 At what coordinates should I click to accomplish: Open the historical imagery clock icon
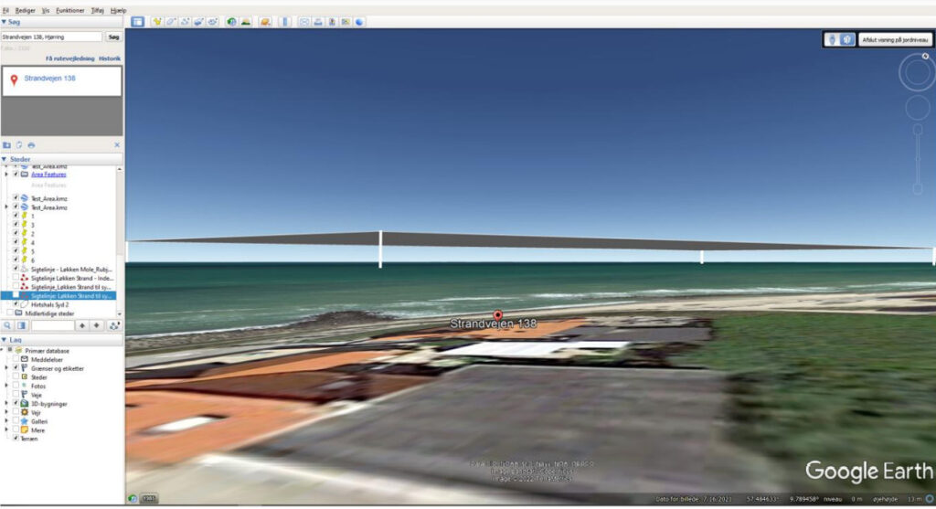[232, 21]
